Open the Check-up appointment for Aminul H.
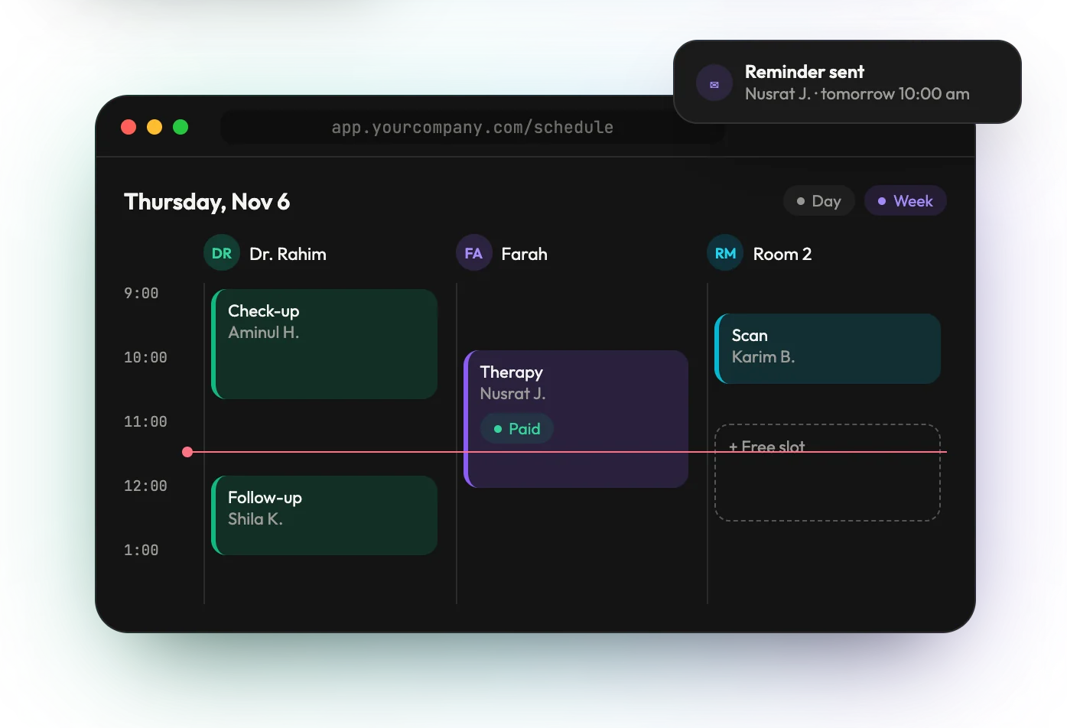Viewport: 1067px width, 728px height. (324, 344)
